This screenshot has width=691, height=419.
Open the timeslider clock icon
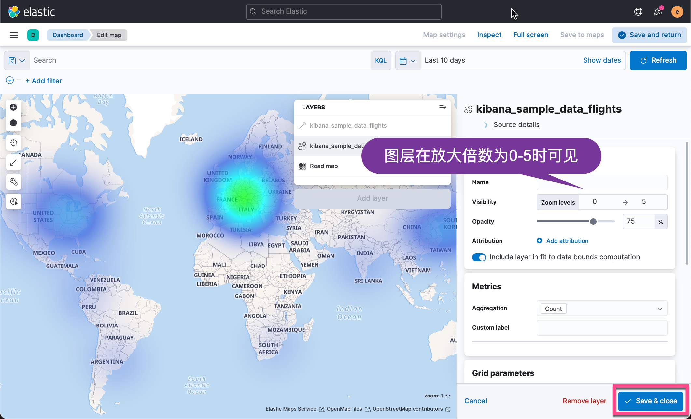point(13,201)
